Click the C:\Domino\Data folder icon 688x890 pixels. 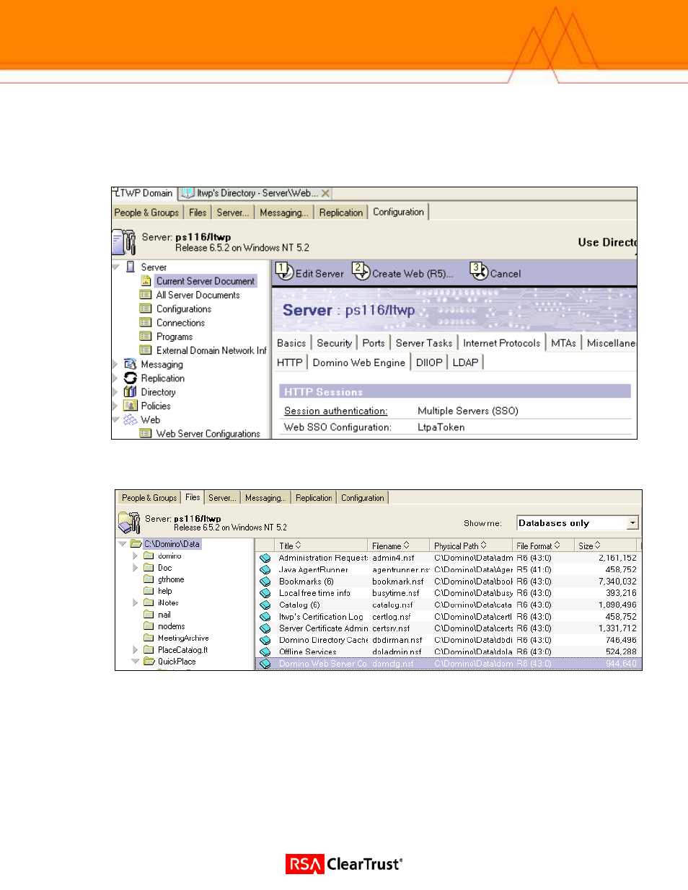pyautogui.click(x=136, y=544)
